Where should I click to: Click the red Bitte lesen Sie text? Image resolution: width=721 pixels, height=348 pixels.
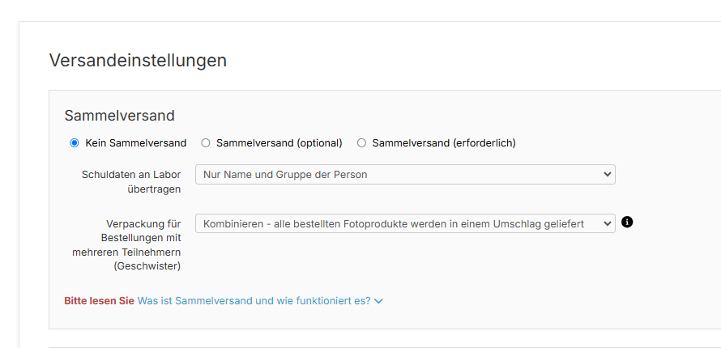pyautogui.click(x=100, y=301)
